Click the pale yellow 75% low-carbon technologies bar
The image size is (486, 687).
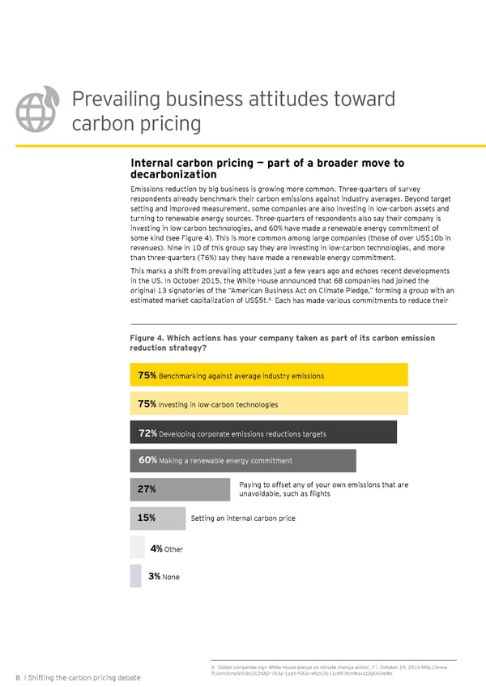pyautogui.click(x=268, y=403)
